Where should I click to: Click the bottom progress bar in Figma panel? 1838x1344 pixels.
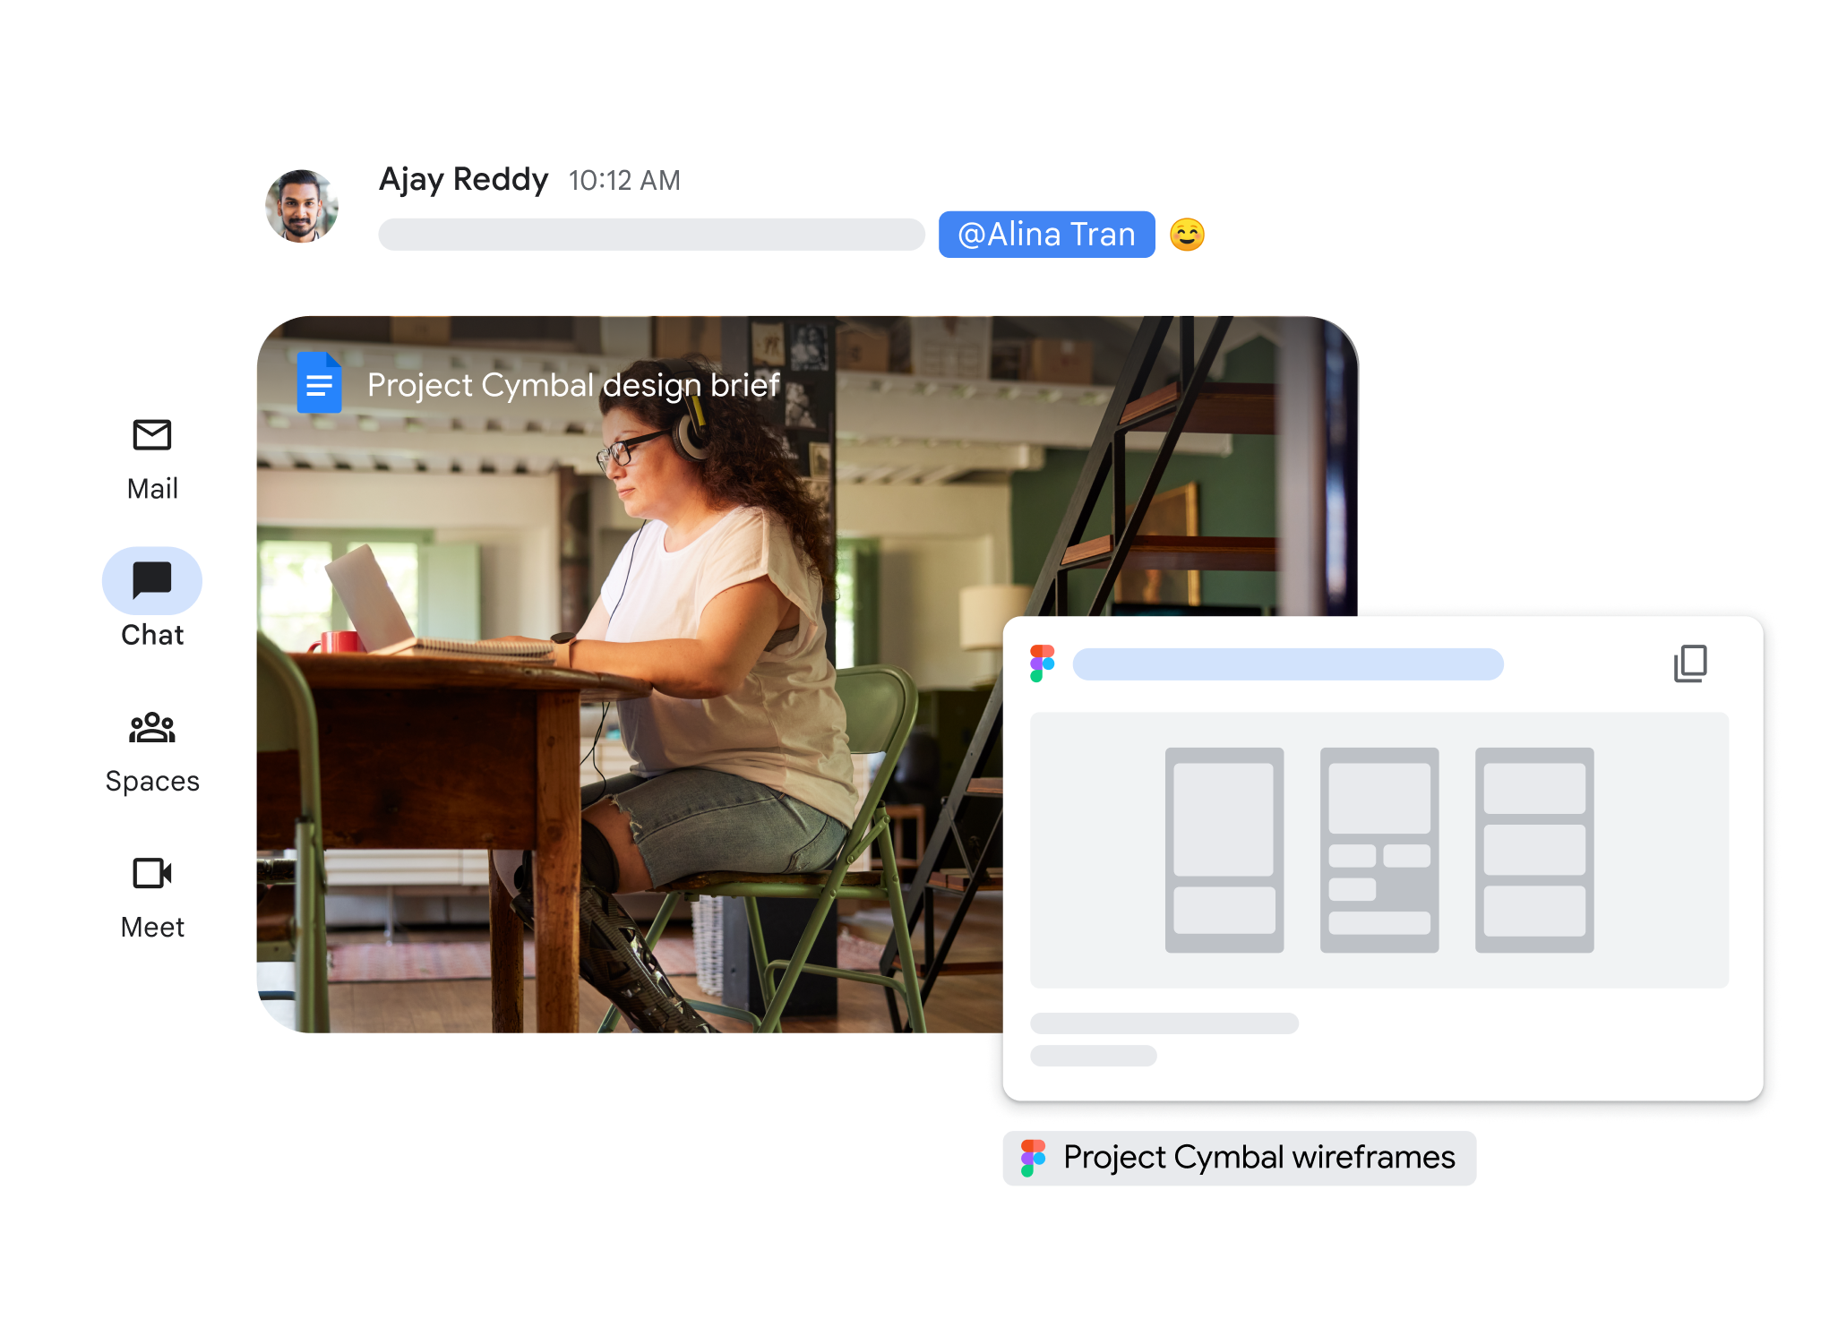pos(1093,1056)
